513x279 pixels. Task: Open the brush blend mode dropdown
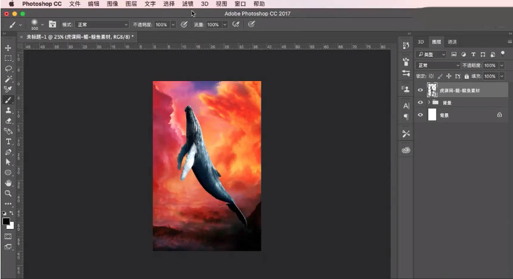pos(102,24)
